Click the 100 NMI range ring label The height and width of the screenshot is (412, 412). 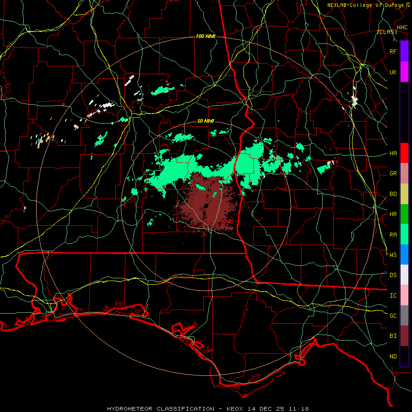pyautogui.click(x=206, y=36)
